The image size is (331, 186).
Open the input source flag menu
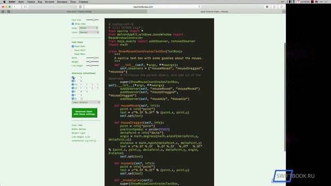pos(317,2)
